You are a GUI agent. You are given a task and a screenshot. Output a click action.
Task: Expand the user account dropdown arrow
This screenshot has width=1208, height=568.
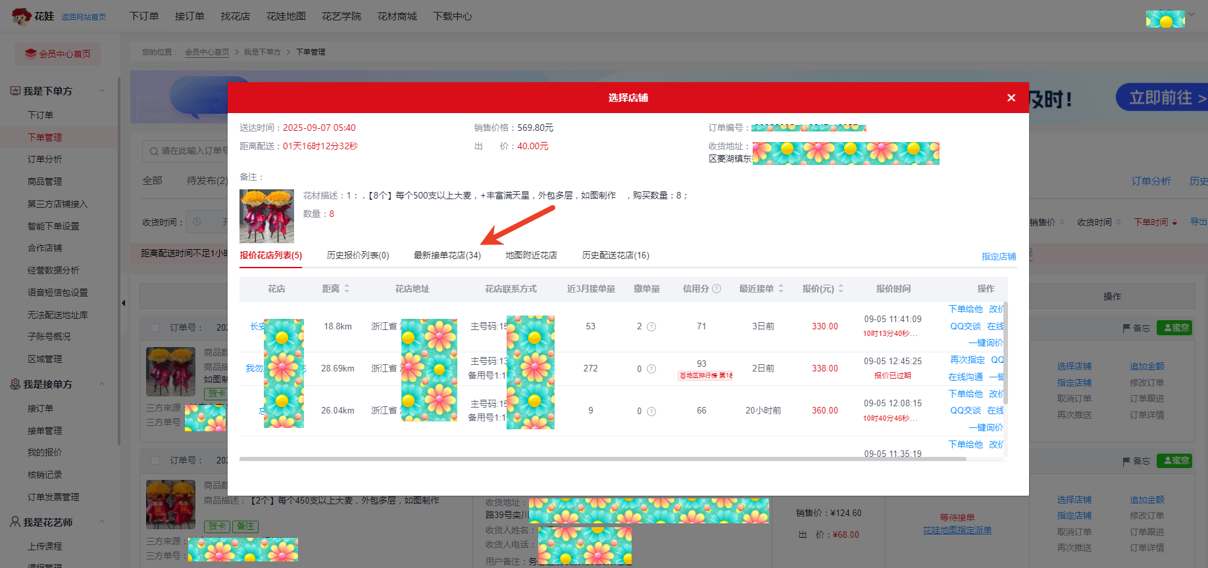[1192, 14]
